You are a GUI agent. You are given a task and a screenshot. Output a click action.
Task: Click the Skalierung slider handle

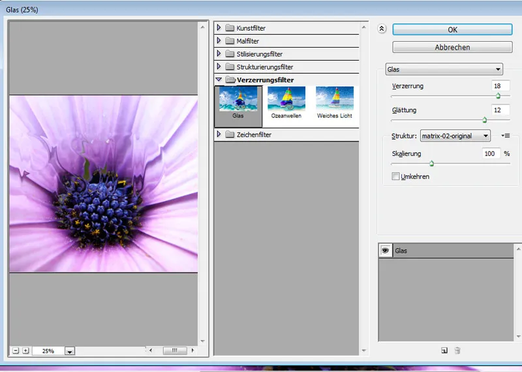pyautogui.click(x=431, y=163)
